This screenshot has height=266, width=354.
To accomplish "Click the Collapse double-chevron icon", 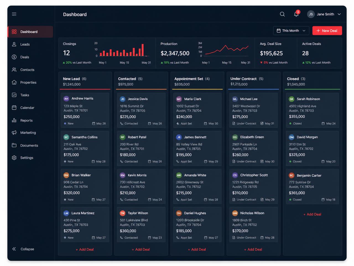I will [x=14, y=249].
